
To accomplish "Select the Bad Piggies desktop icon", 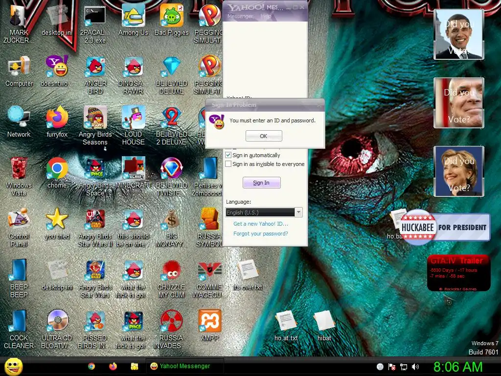I will coord(172,21).
